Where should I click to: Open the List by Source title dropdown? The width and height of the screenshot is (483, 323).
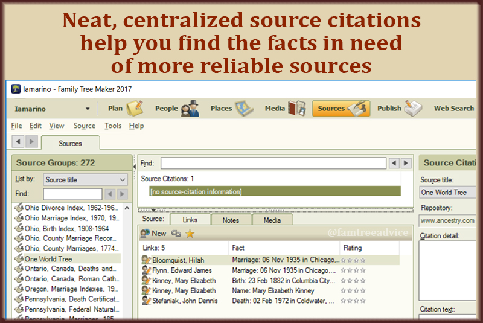point(85,179)
